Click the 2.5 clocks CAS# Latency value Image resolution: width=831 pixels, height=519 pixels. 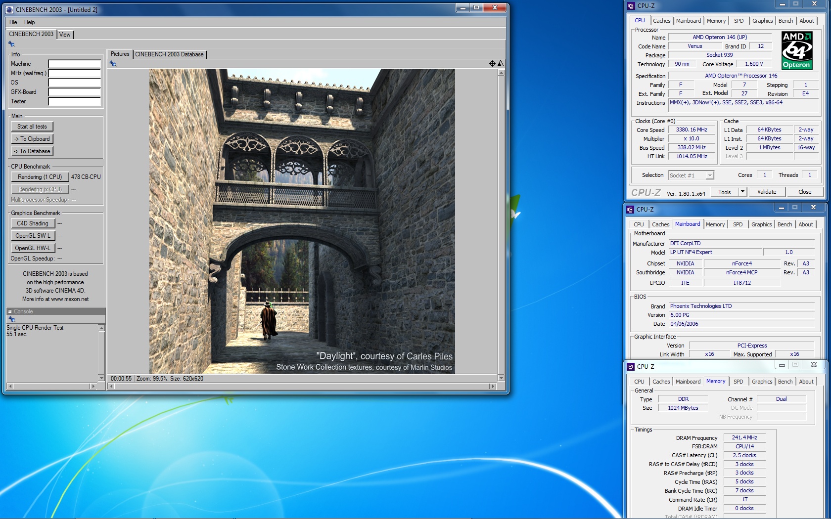click(x=744, y=455)
